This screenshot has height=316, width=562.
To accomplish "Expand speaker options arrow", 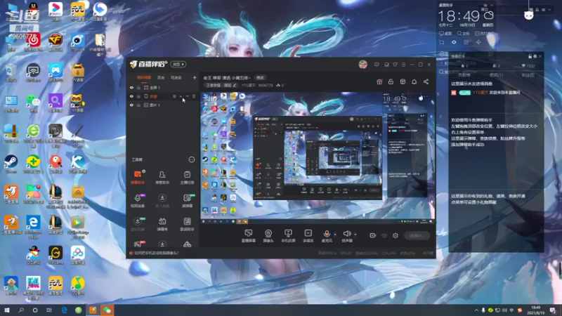I will pos(355,235).
